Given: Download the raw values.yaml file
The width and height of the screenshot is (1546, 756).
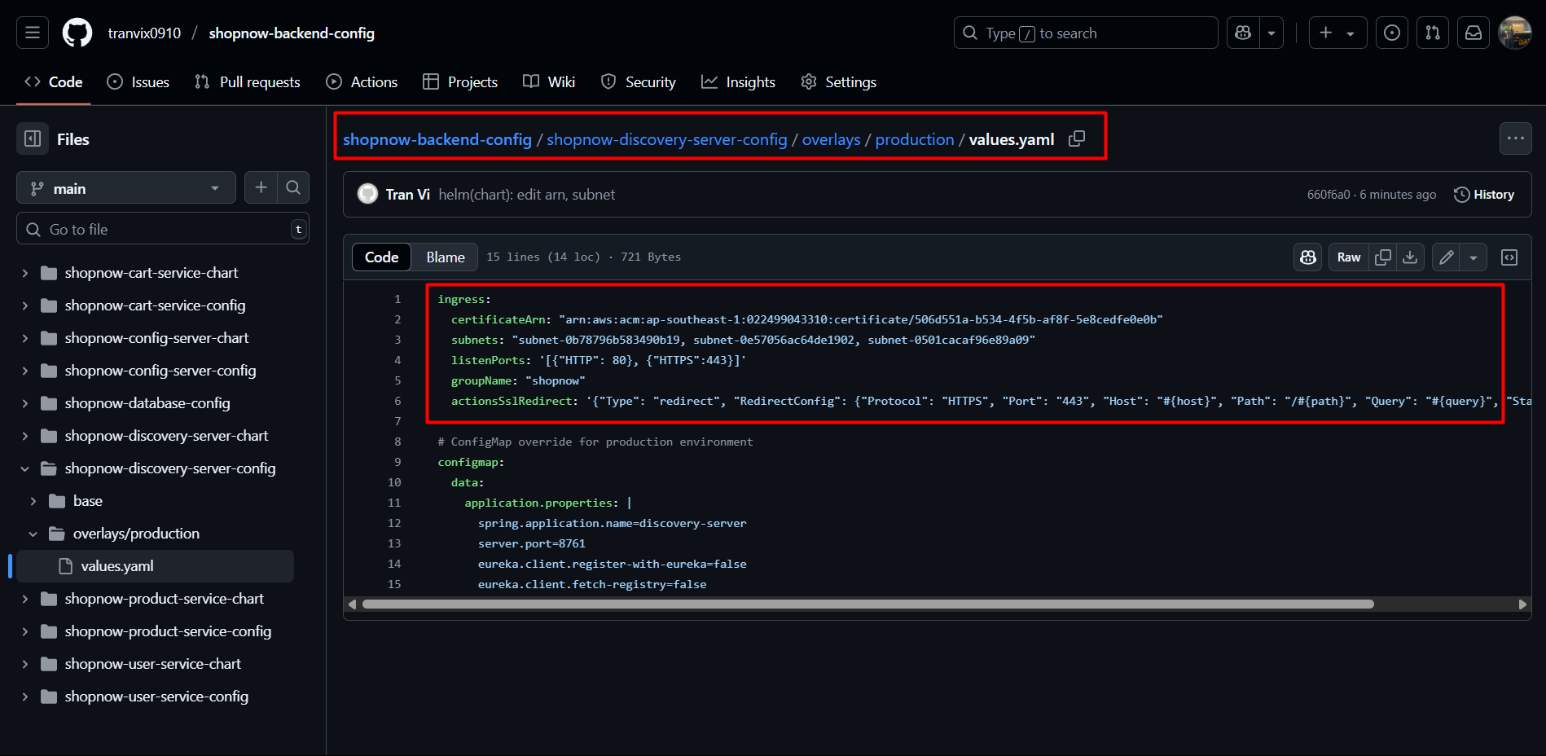Looking at the screenshot, I should click(x=1410, y=257).
